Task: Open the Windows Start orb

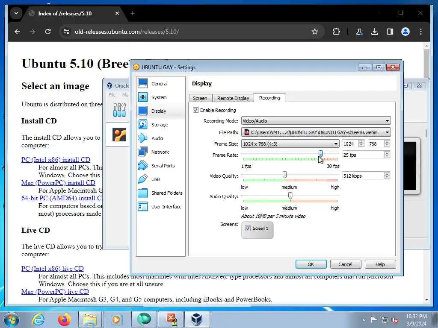Action: click(x=12, y=319)
